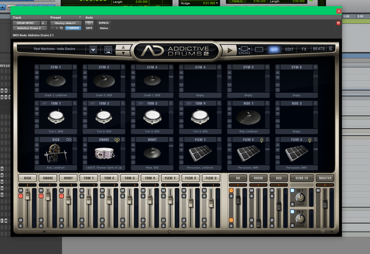
Task: Open the Addictive Drums hamburger menu icon
Action: 330,49
